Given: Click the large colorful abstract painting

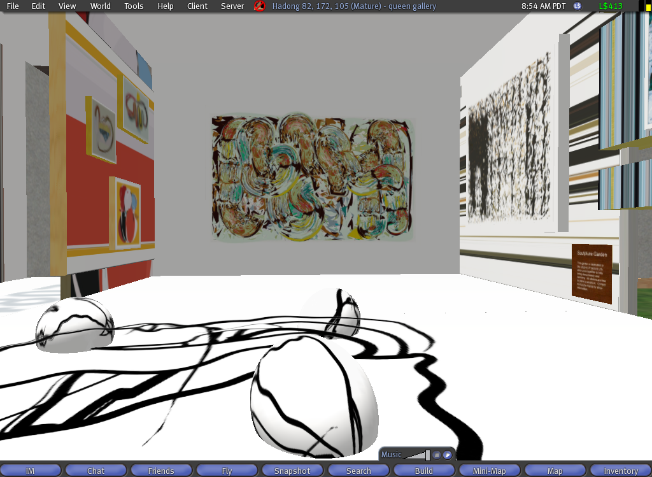Looking at the screenshot, I should (313, 178).
